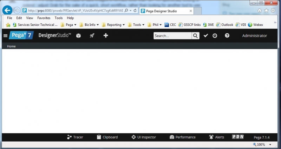
Task: Open the CEC favorite link
Action: tap(170, 25)
